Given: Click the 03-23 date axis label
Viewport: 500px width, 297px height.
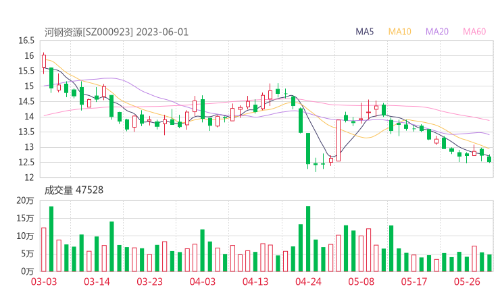Looking at the screenshot, I should (x=149, y=281).
